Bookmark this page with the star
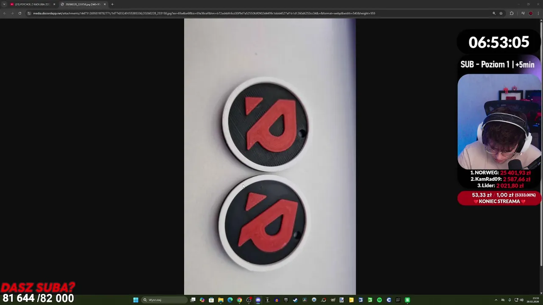The height and width of the screenshot is (305, 543). 501,13
